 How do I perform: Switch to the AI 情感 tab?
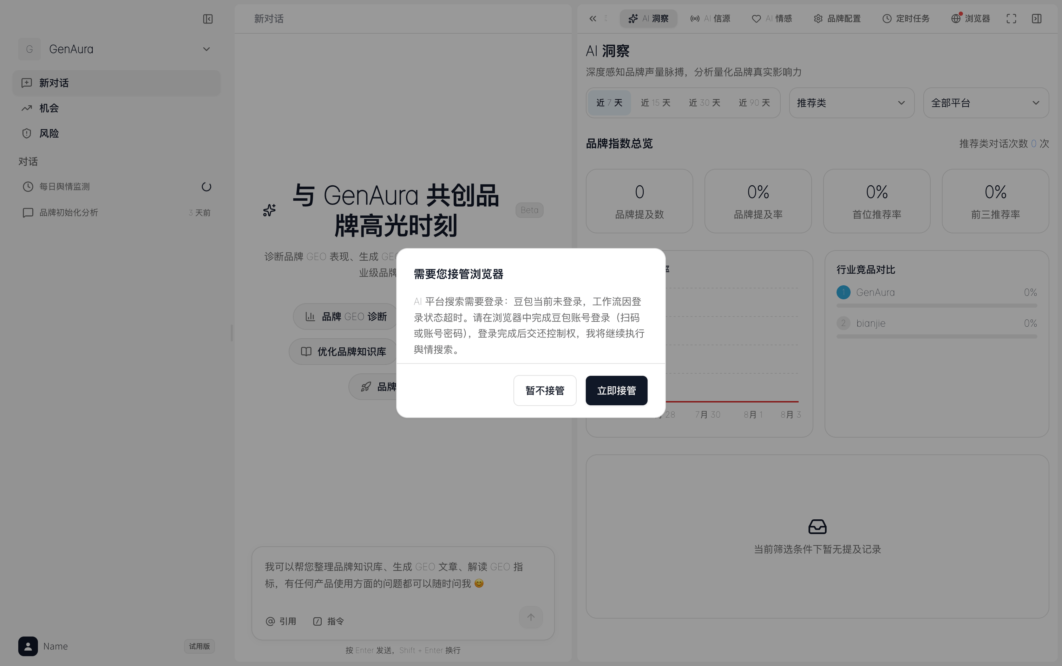point(772,19)
